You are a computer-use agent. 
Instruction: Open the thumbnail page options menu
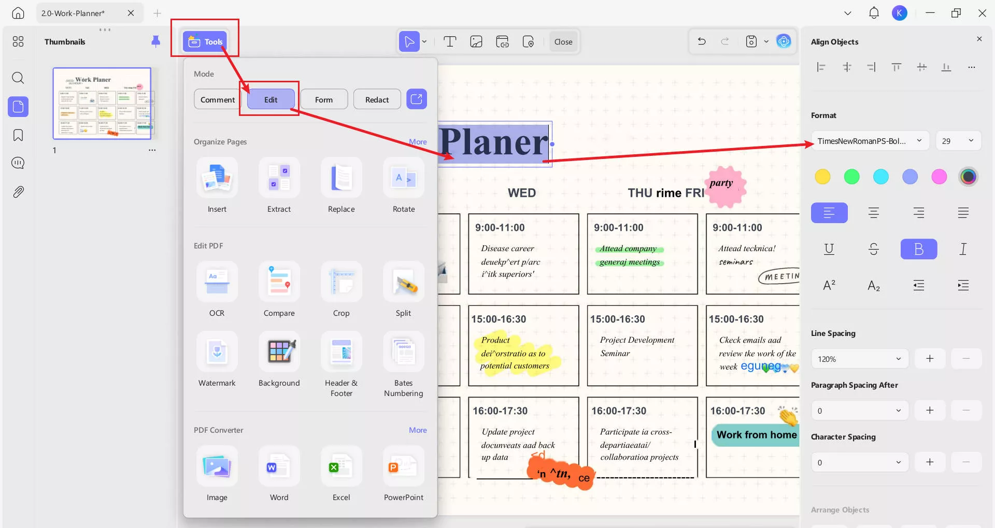[x=152, y=150]
